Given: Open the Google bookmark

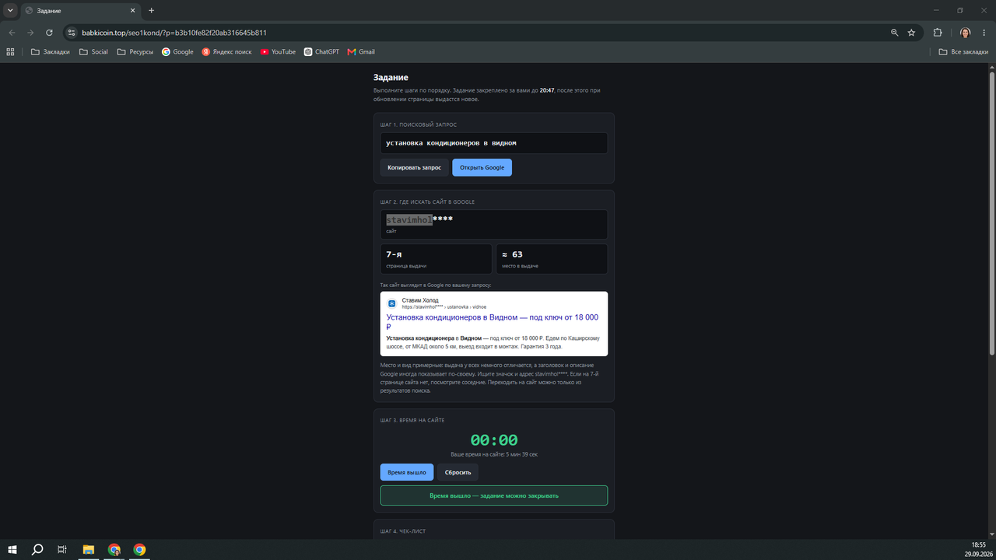Looking at the screenshot, I should point(177,52).
